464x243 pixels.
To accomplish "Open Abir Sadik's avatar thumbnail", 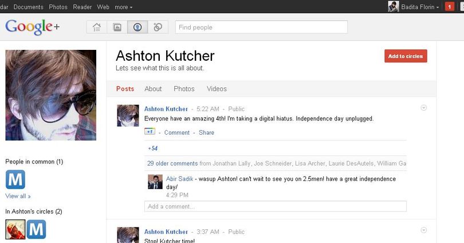I will (155, 182).
